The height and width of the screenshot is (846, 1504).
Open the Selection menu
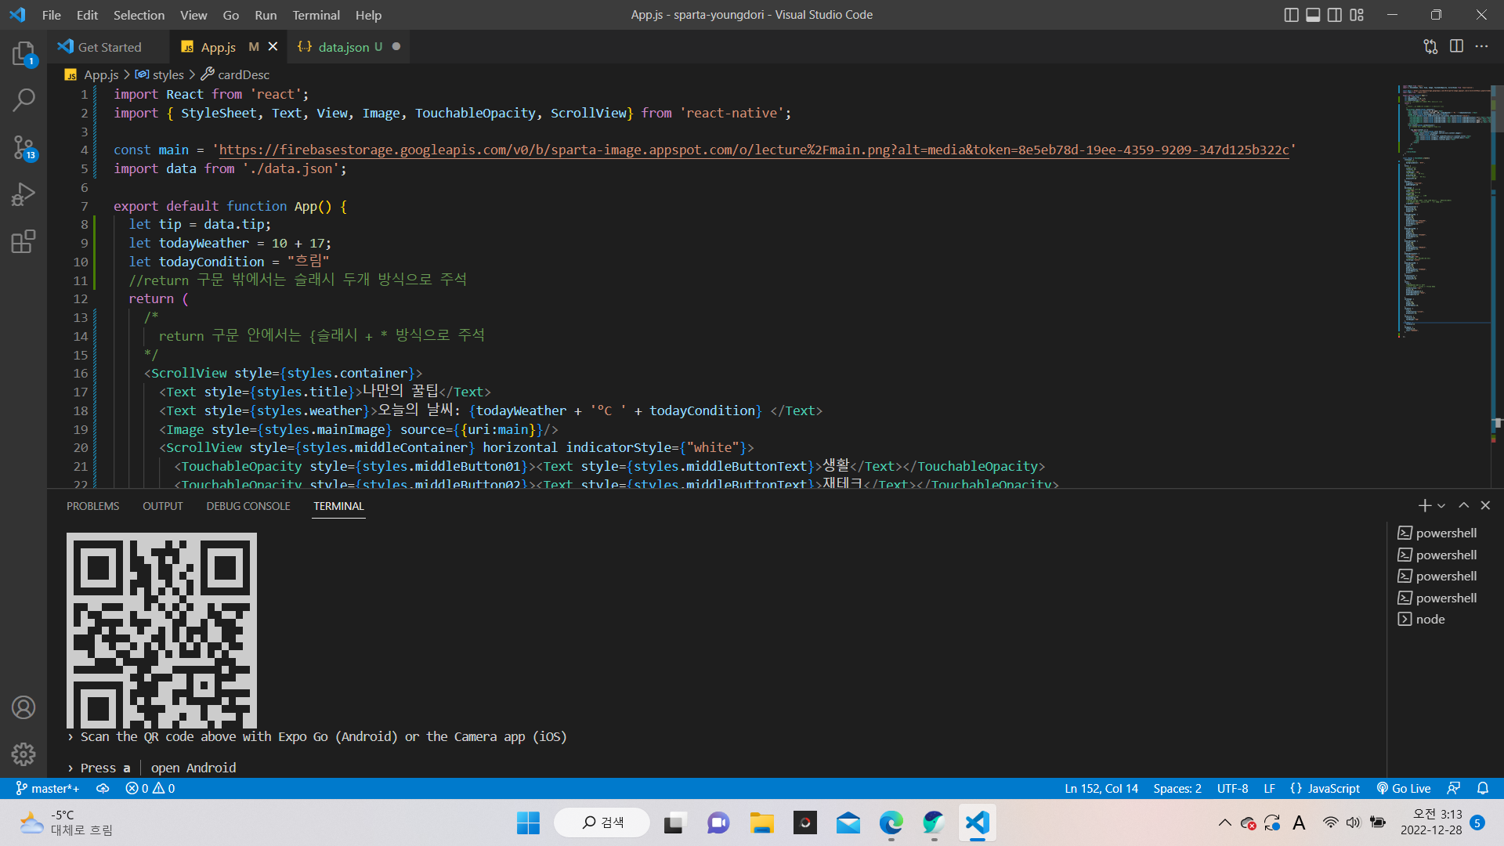[x=139, y=15]
